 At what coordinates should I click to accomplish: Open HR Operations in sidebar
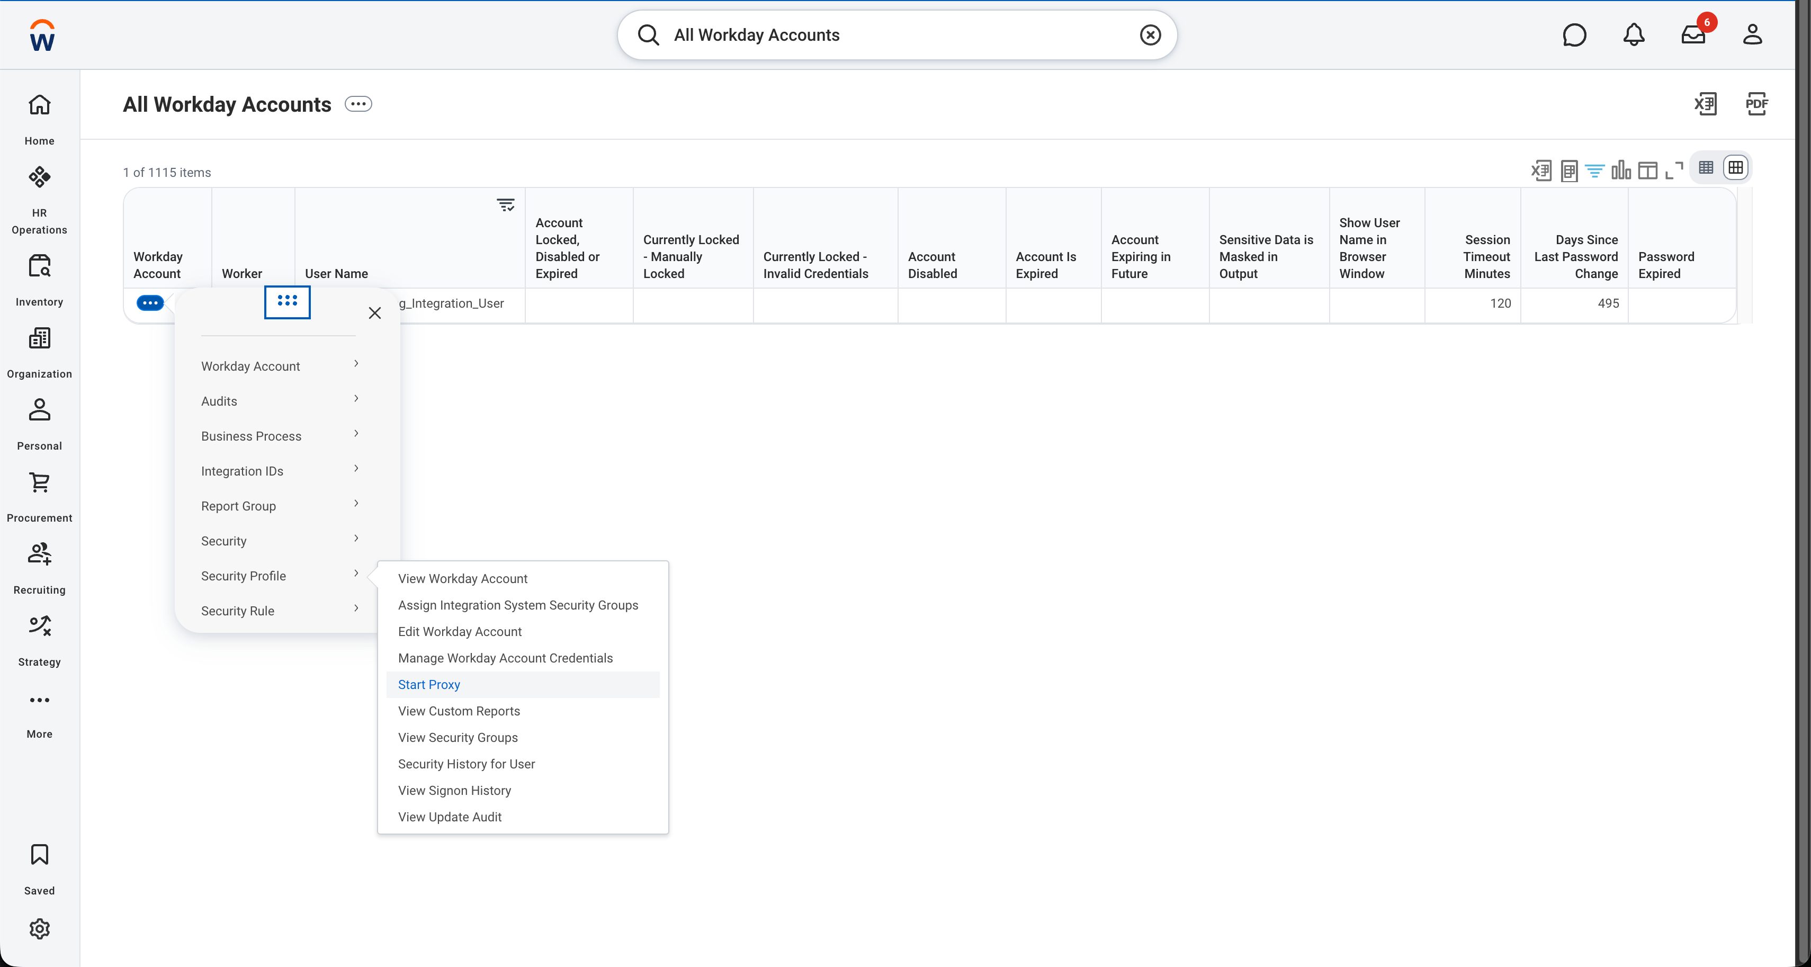click(x=39, y=200)
